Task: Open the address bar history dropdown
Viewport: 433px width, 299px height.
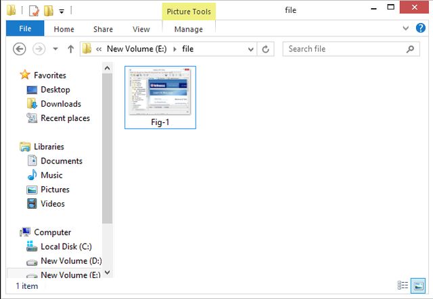Action: point(251,49)
